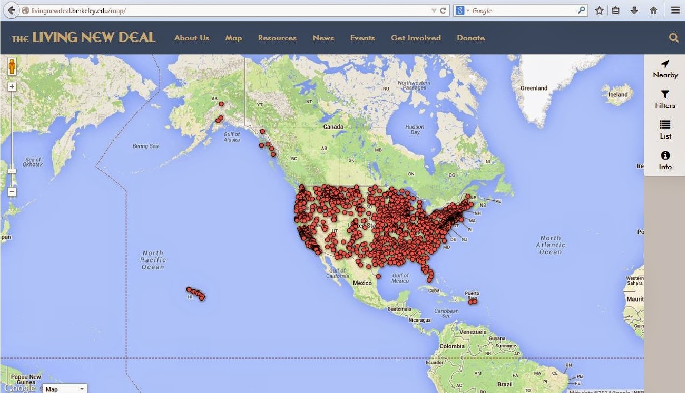Open the Events menu item
Viewport: 685px width, 393px height.
click(362, 38)
